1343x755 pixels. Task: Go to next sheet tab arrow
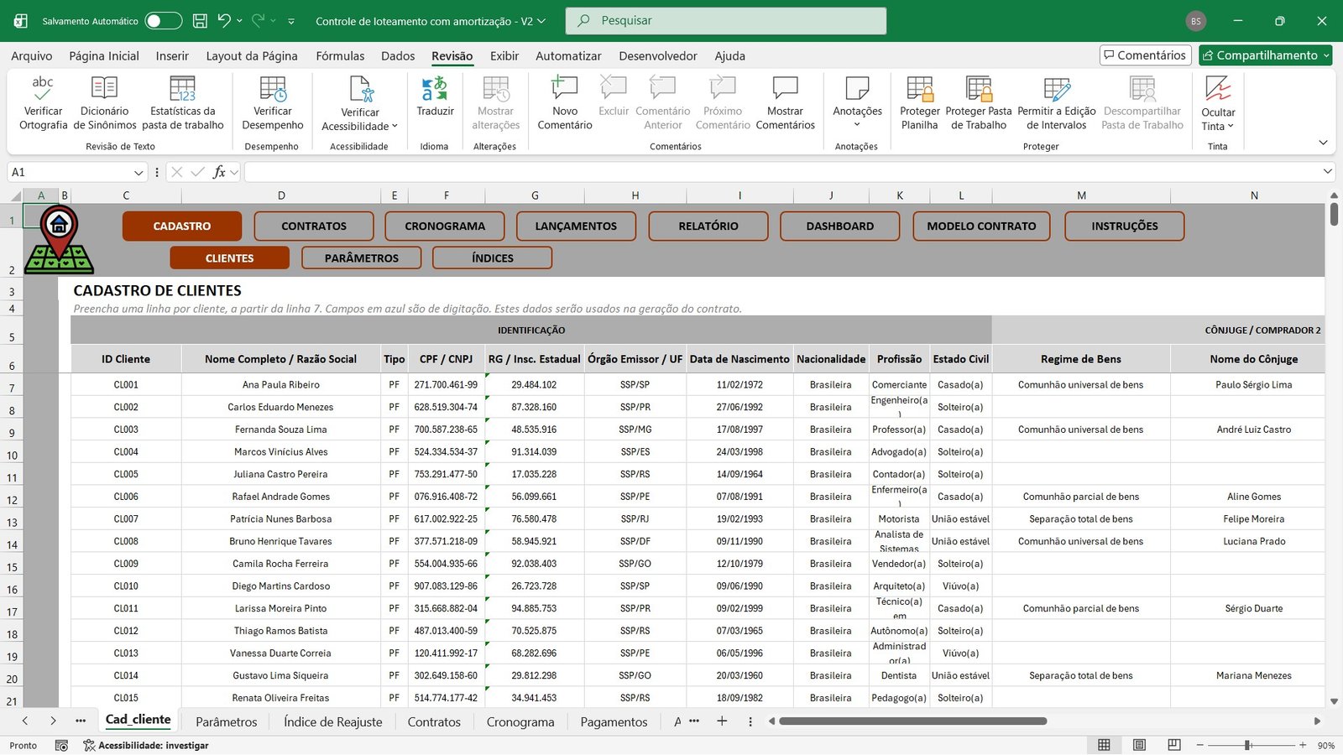pos(53,721)
